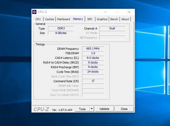This screenshot has height=126, width=170.
Task: Go to the SPD tab
Action: pos(90,19)
